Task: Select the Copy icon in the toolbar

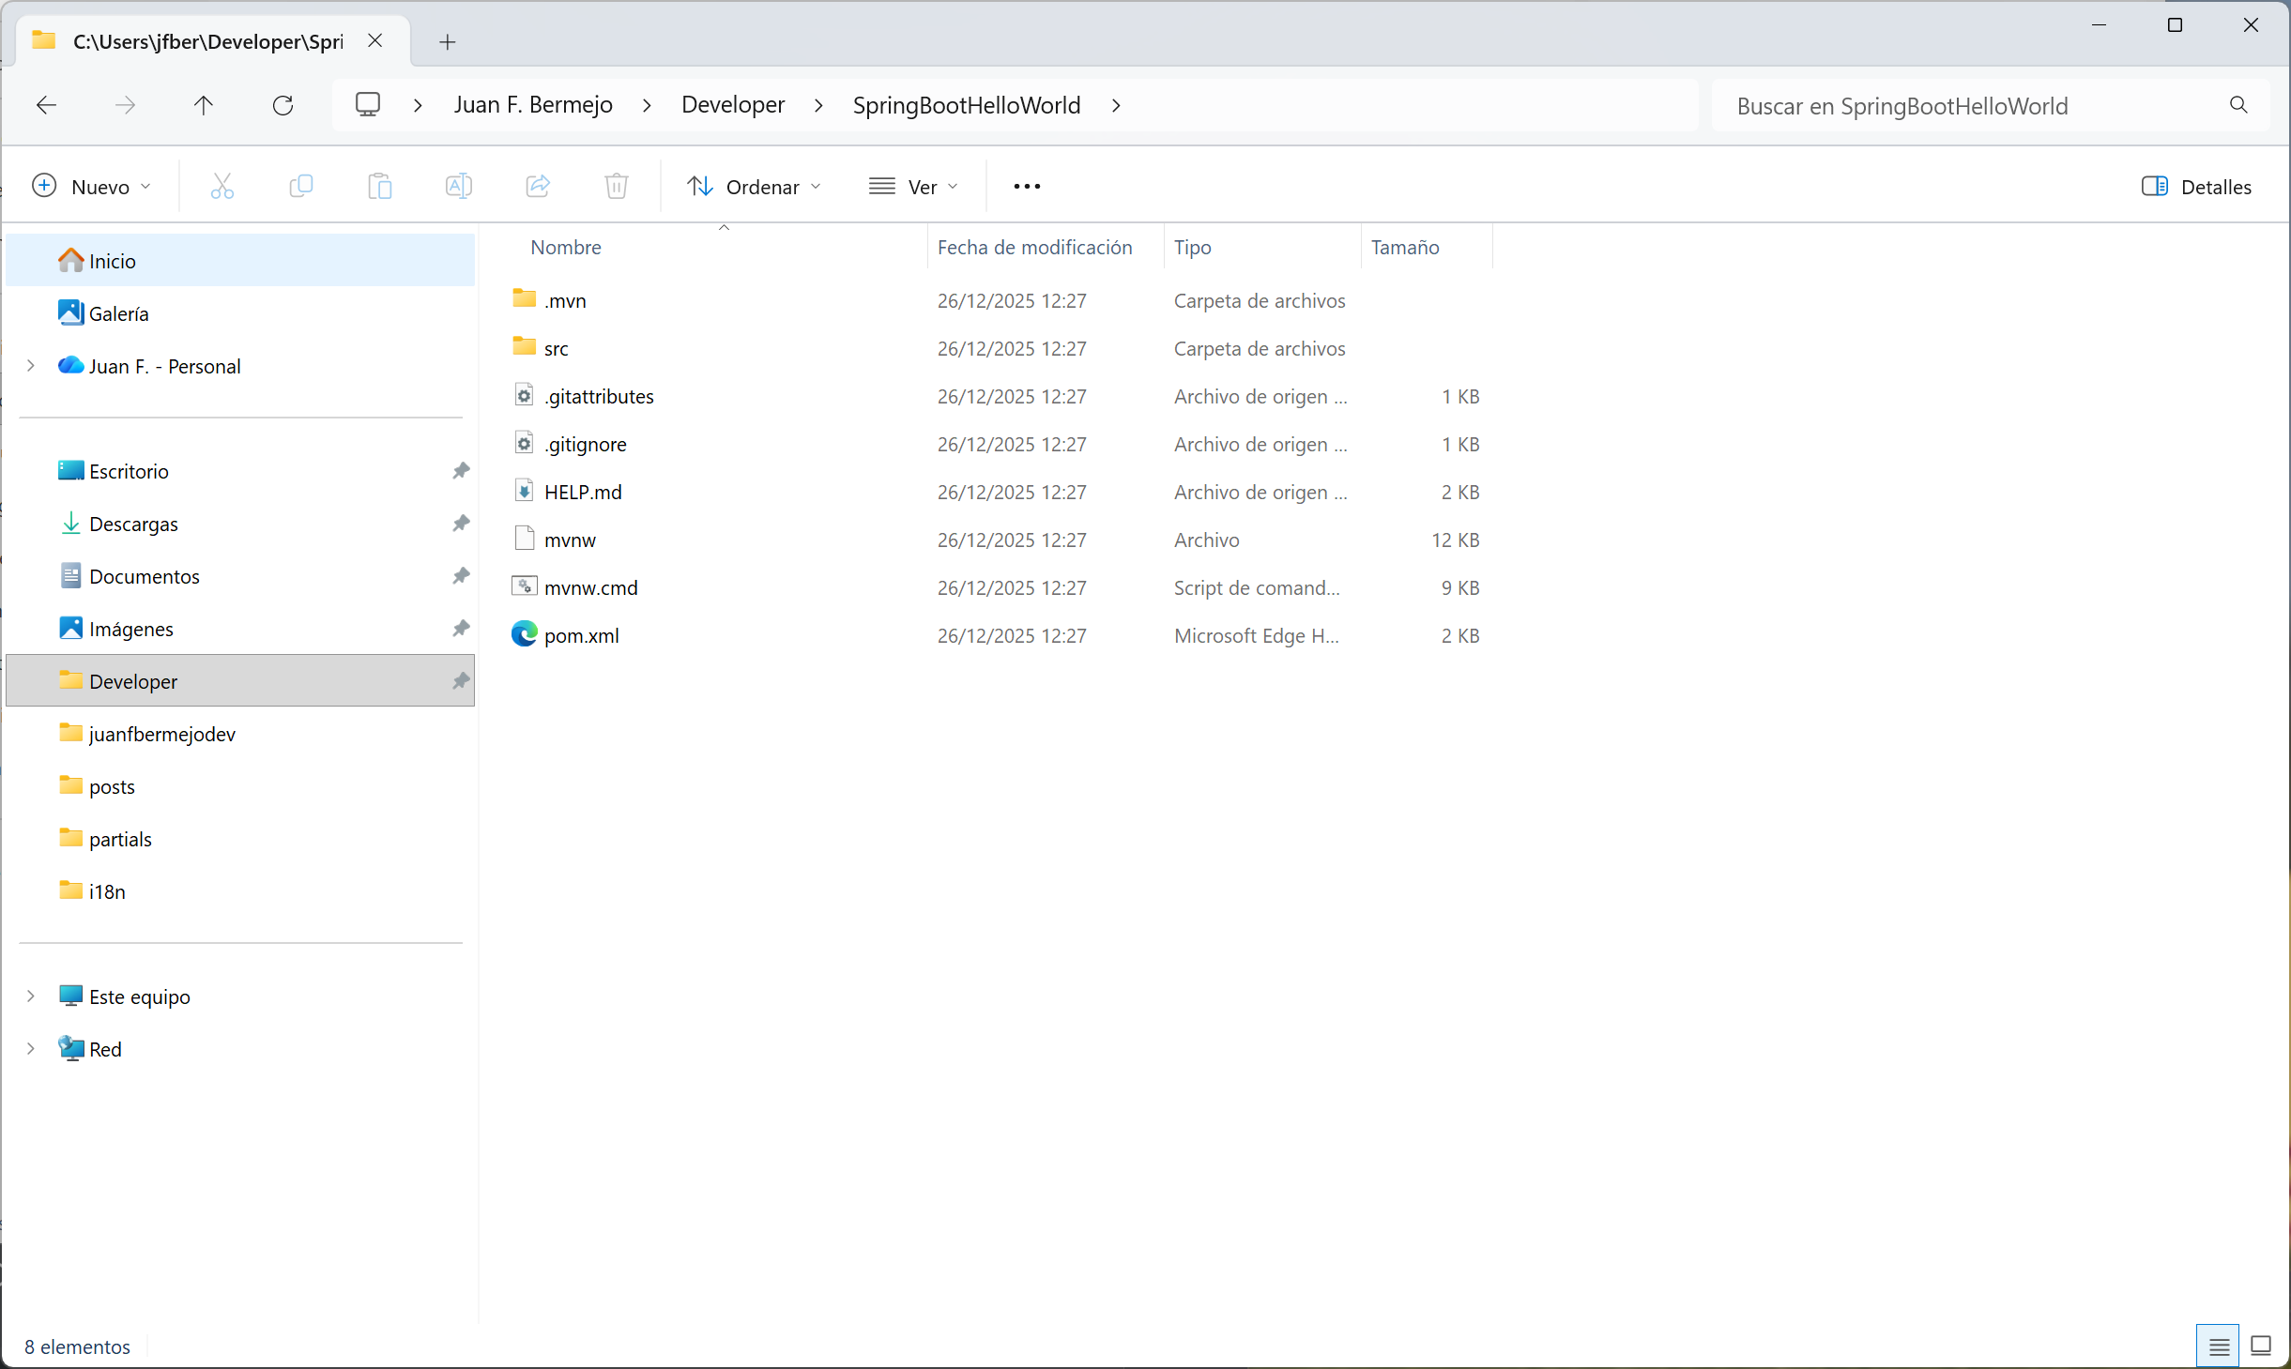Action: pyautogui.click(x=300, y=186)
